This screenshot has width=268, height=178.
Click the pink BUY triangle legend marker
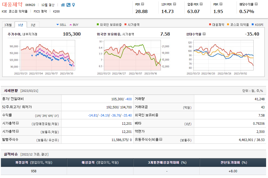[71, 25]
